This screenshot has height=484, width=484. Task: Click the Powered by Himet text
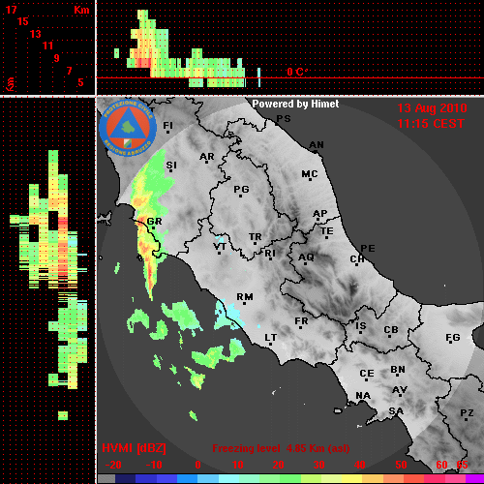(295, 104)
